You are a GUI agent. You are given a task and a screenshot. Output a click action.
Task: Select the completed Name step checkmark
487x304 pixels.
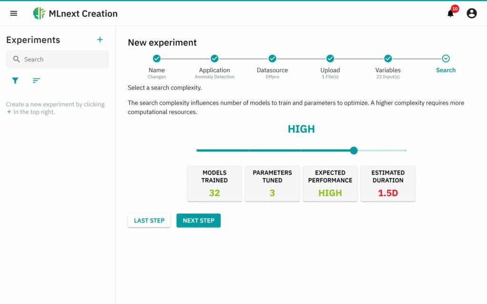[156, 58]
